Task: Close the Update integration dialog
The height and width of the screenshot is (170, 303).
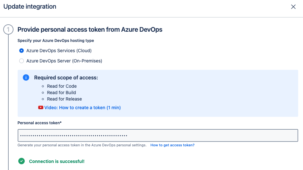Action: (293, 7)
